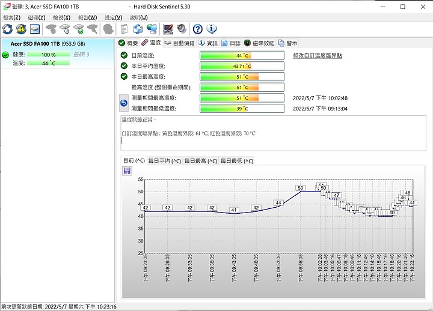Open the 日誌 tab

pyautogui.click(x=231, y=43)
